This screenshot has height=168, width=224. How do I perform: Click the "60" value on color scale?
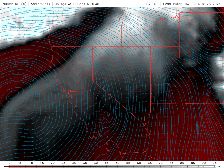tap(139, 163)
